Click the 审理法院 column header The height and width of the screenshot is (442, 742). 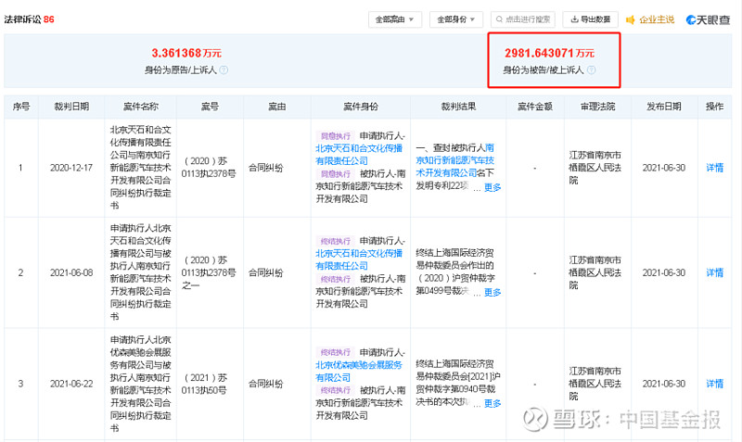(597, 107)
